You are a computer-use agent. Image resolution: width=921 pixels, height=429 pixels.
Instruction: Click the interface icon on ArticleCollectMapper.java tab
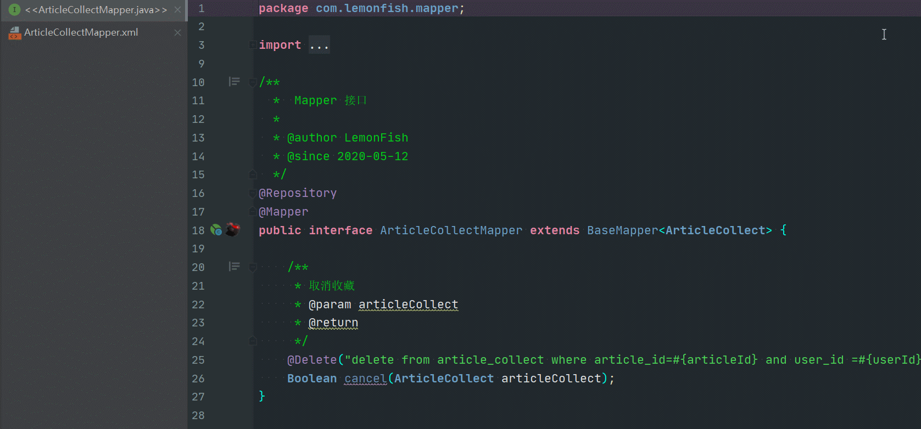coord(15,10)
